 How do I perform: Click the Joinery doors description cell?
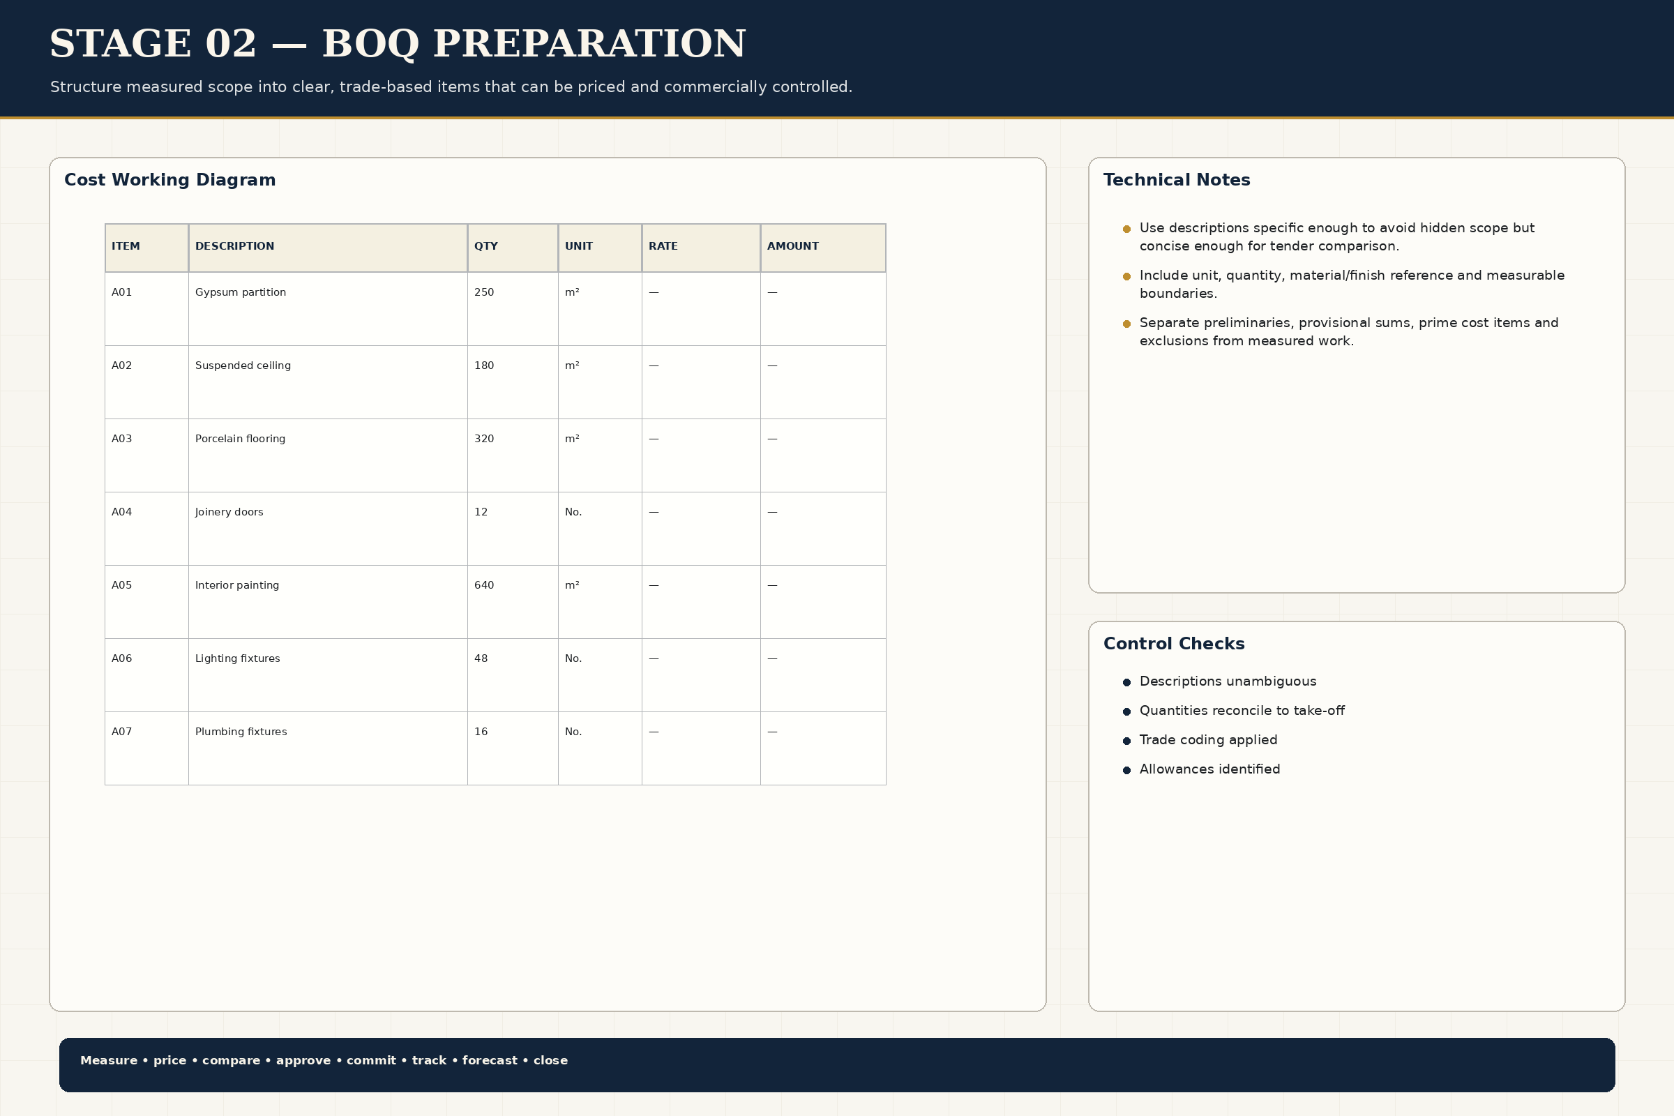point(328,529)
